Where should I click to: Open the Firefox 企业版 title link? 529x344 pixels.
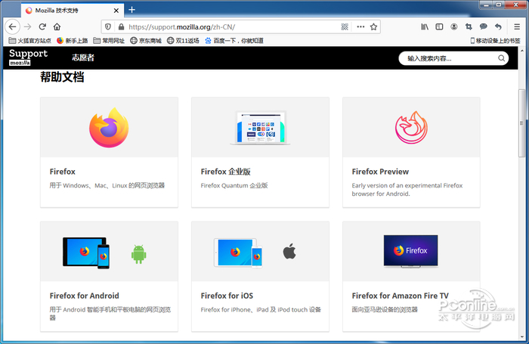pyautogui.click(x=225, y=172)
